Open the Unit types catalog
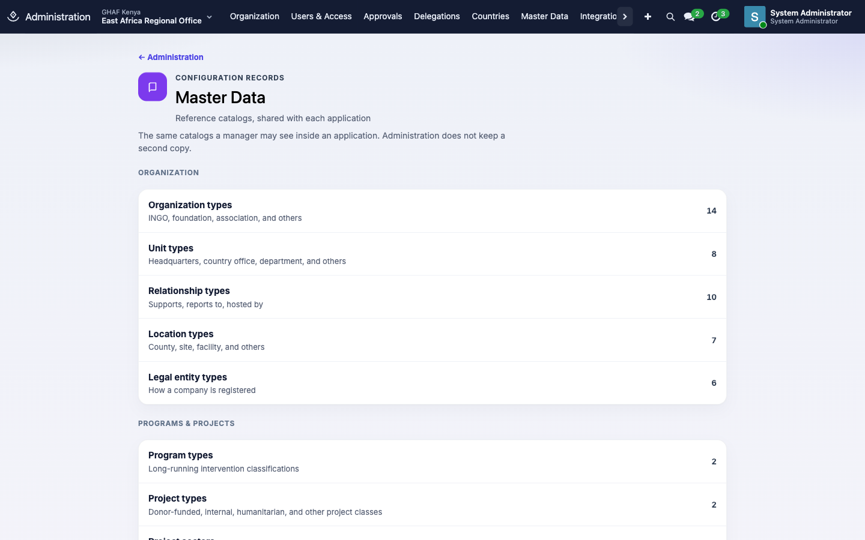 (x=432, y=254)
